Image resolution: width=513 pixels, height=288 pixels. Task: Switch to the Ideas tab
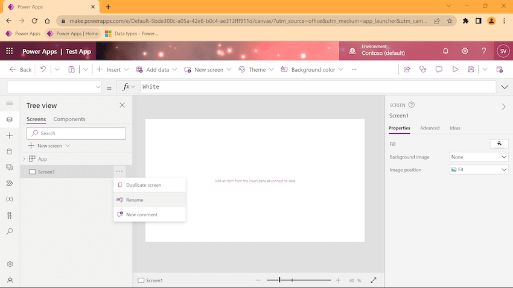[x=455, y=128]
